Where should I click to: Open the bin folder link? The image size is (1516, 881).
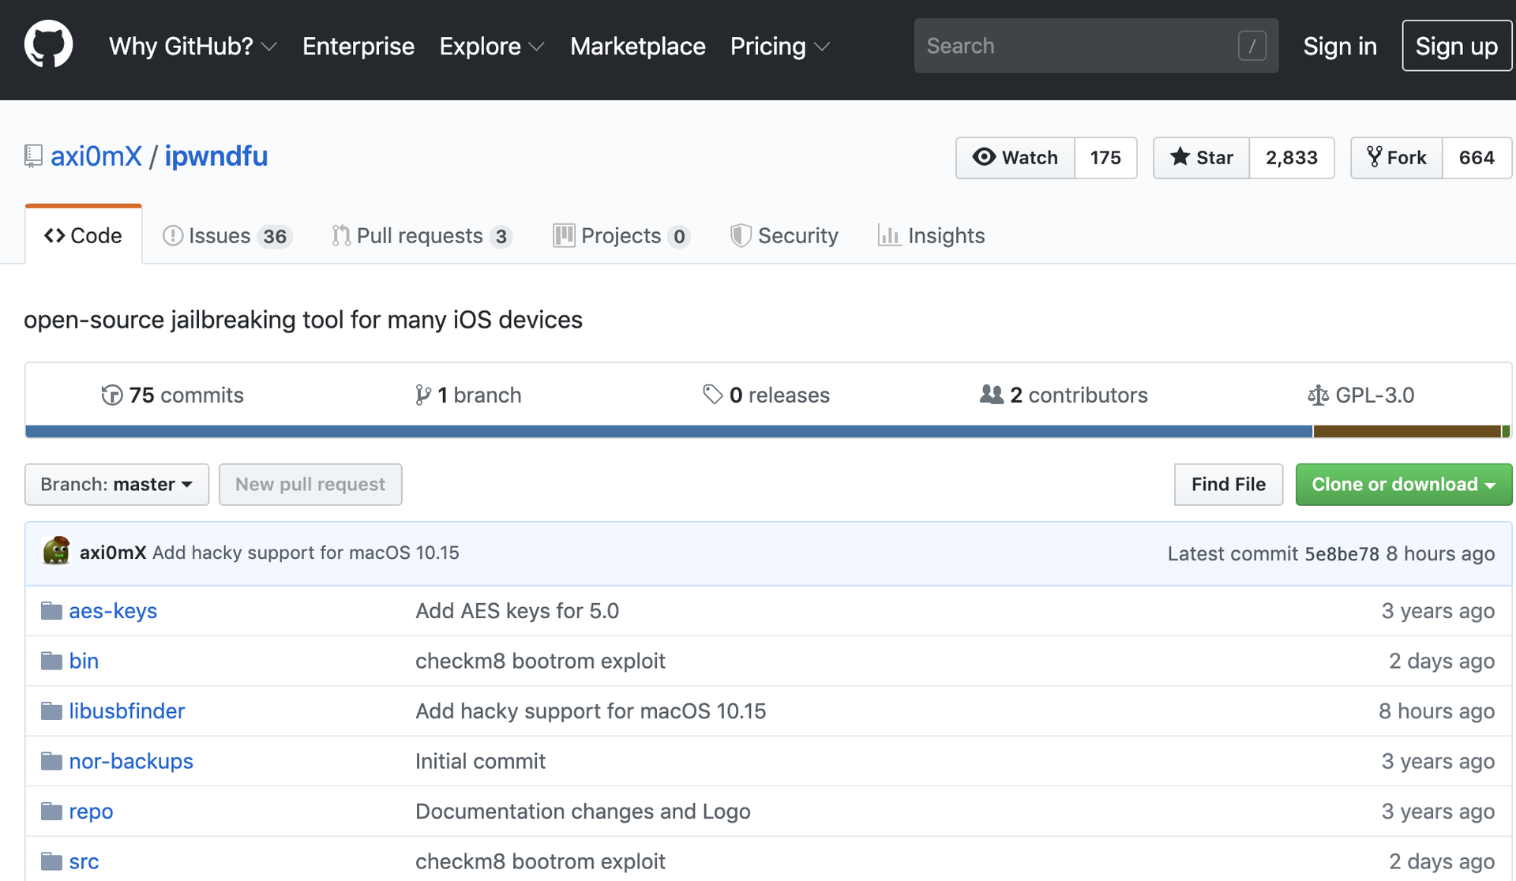pyautogui.click(x=84, y=661)
